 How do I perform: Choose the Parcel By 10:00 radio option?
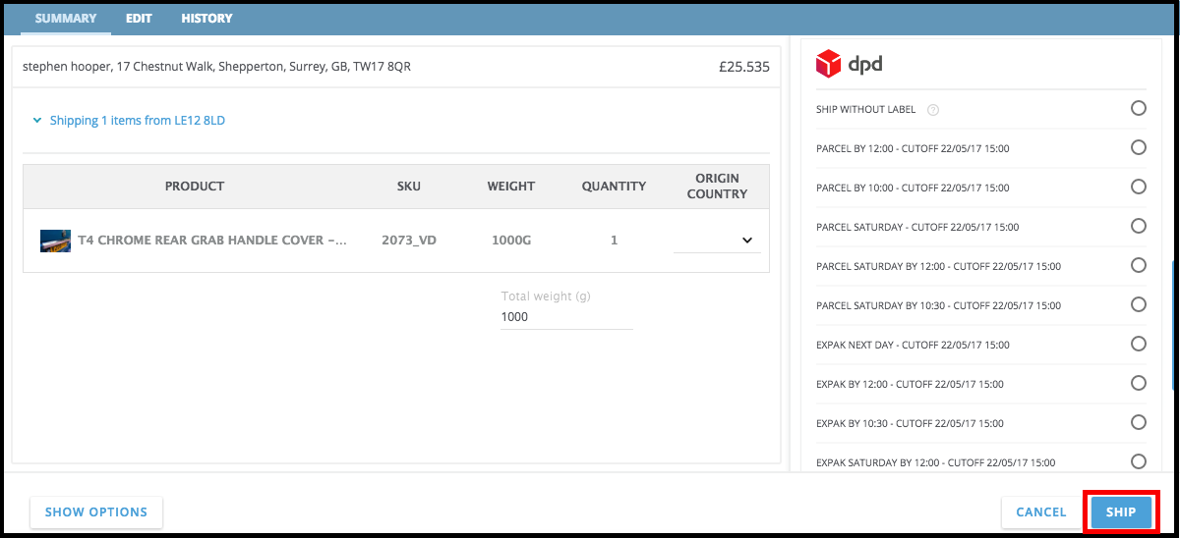(1138, 188)
